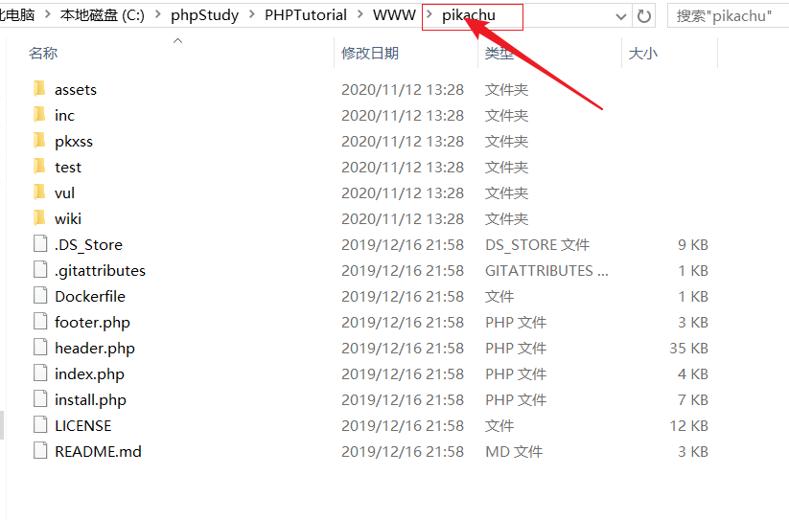Click the assets folder icon
Image resolution: width=789 pixels, height=520 pixels.
[x=39, y=89]
